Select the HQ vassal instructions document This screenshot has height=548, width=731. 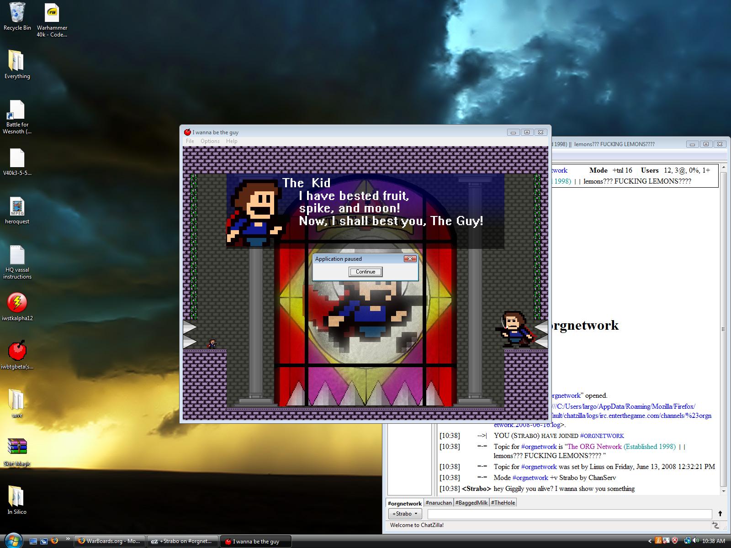click(x=17, y=263)
